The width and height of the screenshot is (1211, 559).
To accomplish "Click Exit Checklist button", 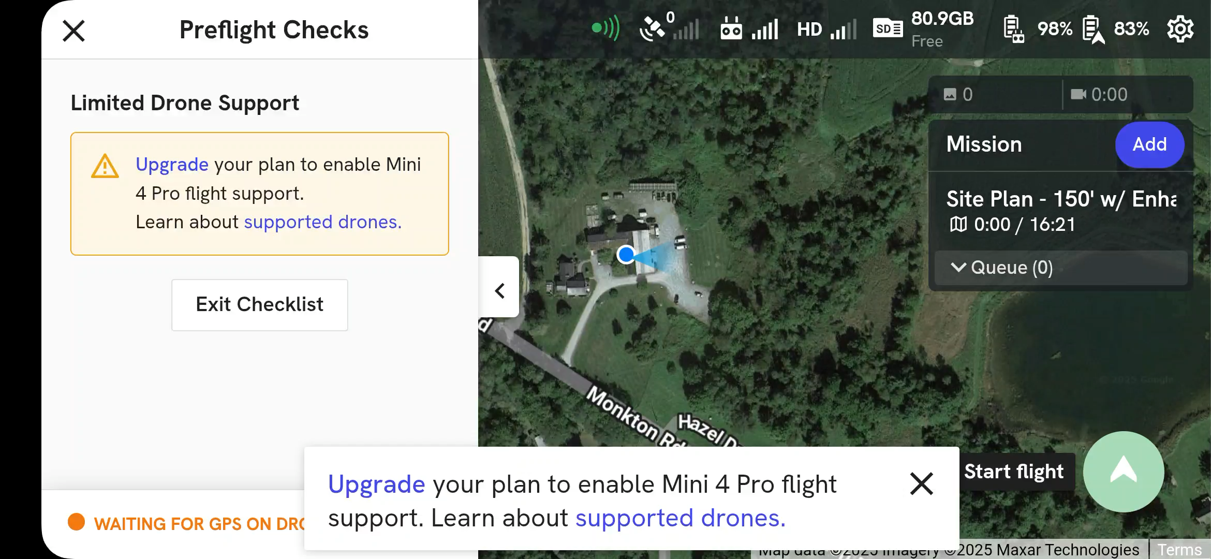I will [x=260, y=305].
